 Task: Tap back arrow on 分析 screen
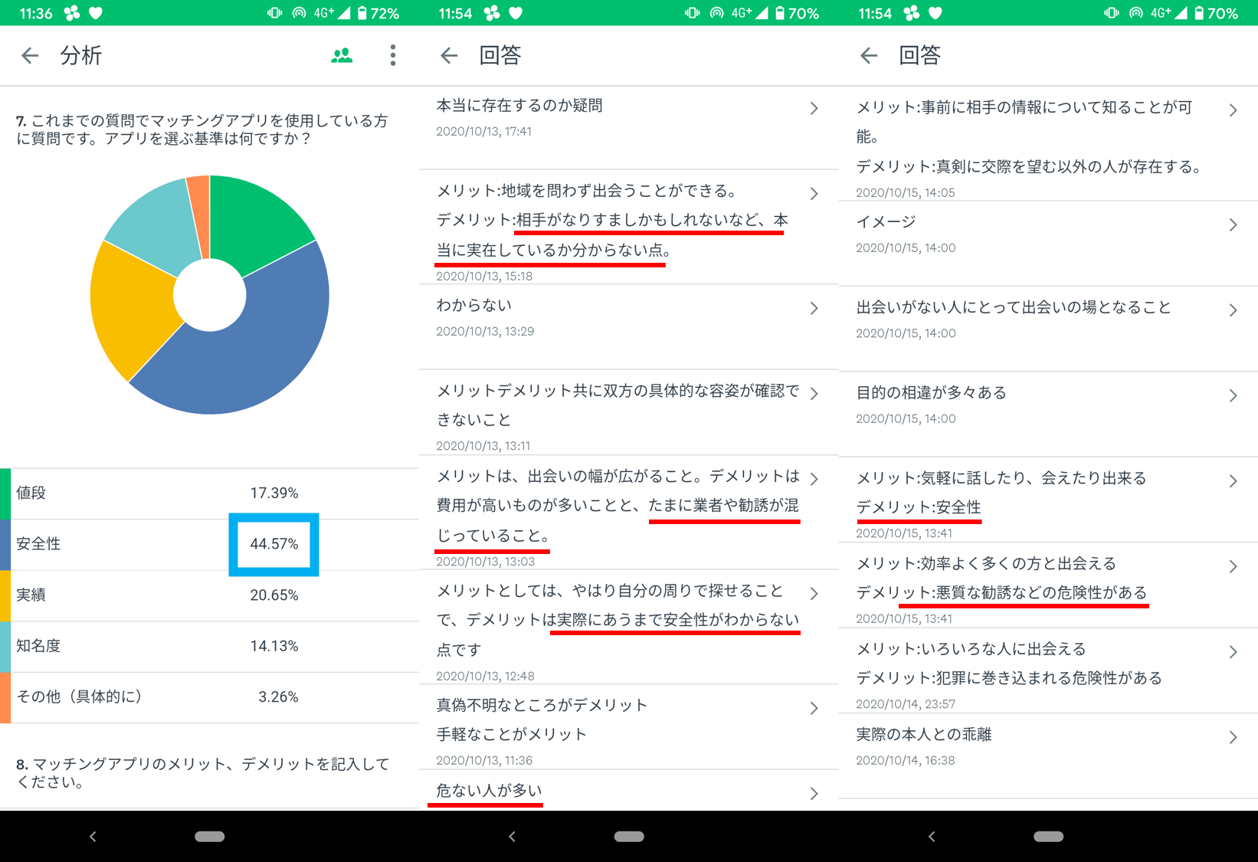[30, 55]
